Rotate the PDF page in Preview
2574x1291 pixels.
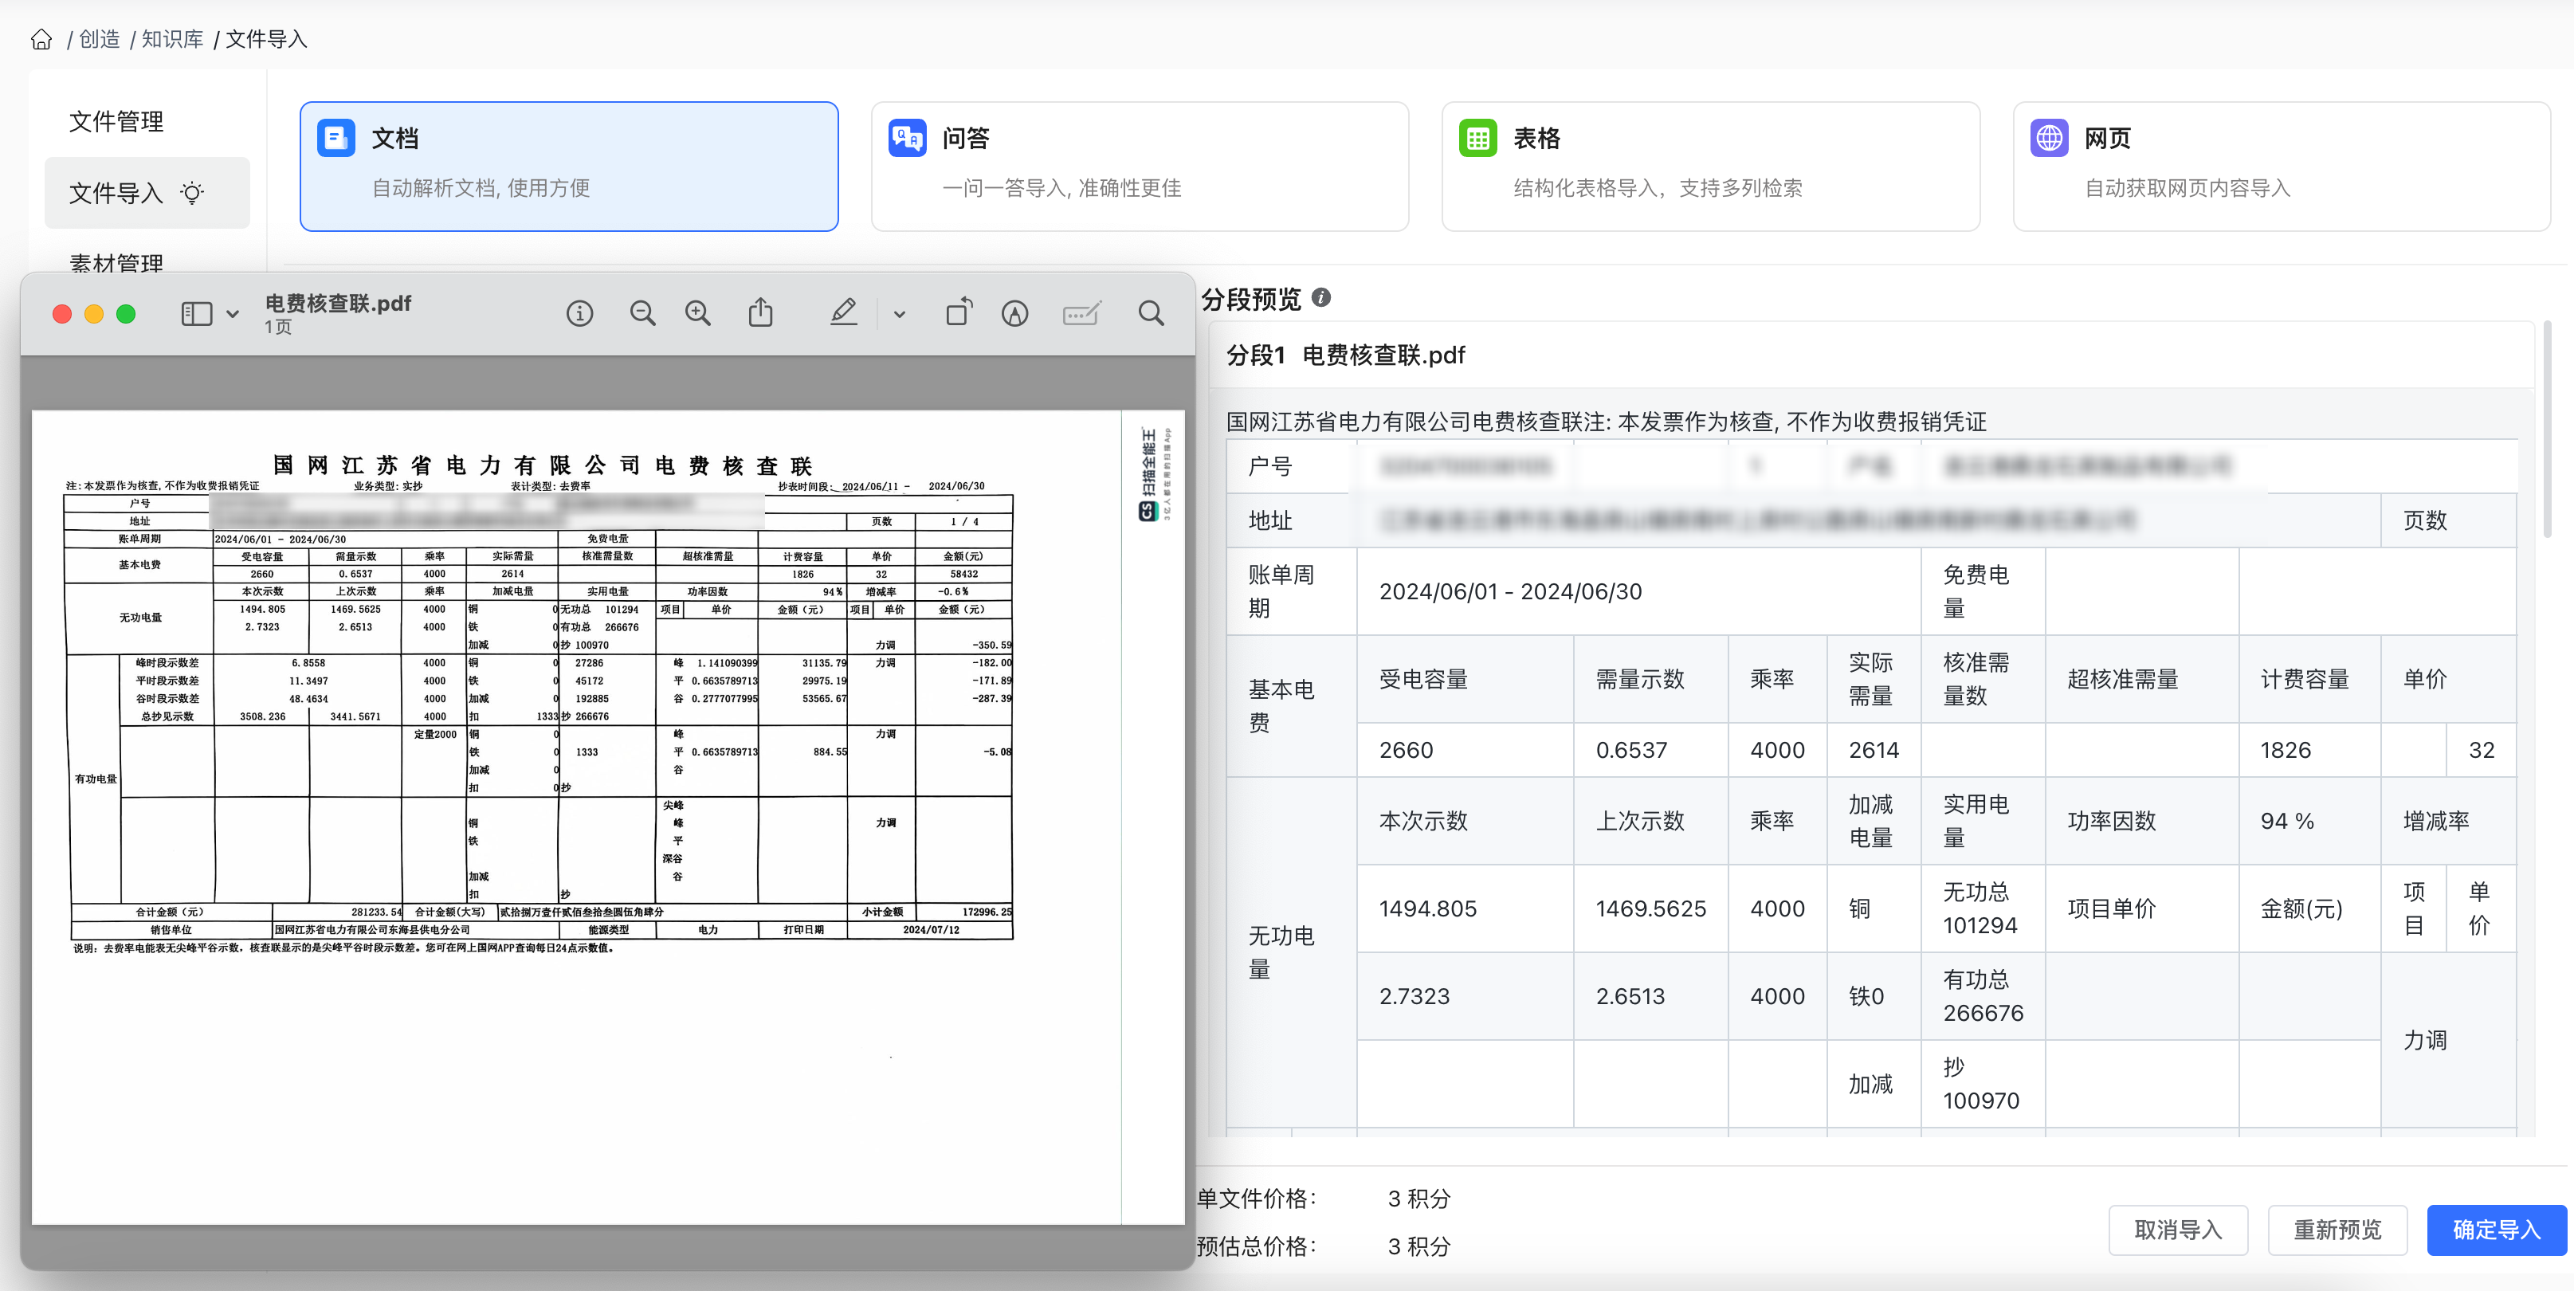[x=958, y=312]
